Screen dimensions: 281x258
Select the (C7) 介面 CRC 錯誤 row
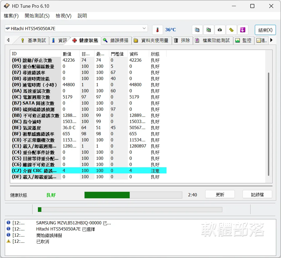coord(89,170)
